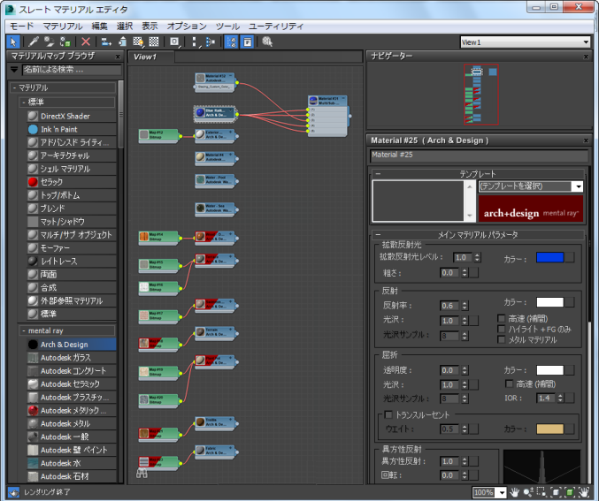The width and height of the screenshot is (599, 501).
Task: Enable メタル マテリアル checkbox
Action: [x=501, y=339]
